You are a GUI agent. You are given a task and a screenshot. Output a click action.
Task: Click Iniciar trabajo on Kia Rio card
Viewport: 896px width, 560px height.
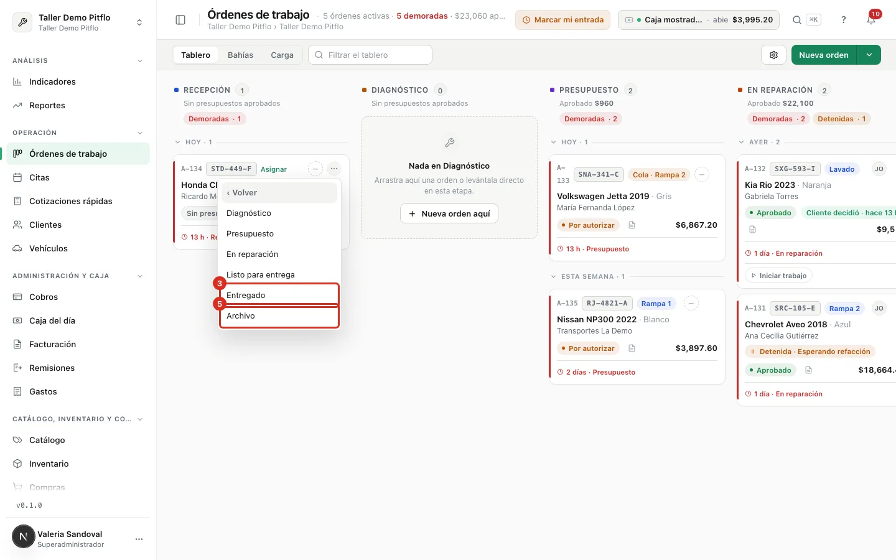click(778, 276)
